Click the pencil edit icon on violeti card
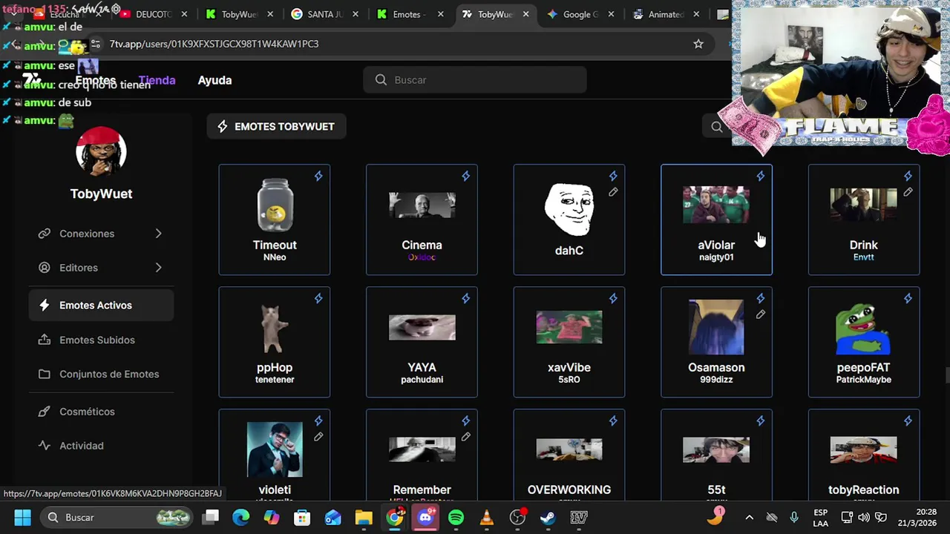The height and width of the screenshot is (534, 950). tap(318, 437)
